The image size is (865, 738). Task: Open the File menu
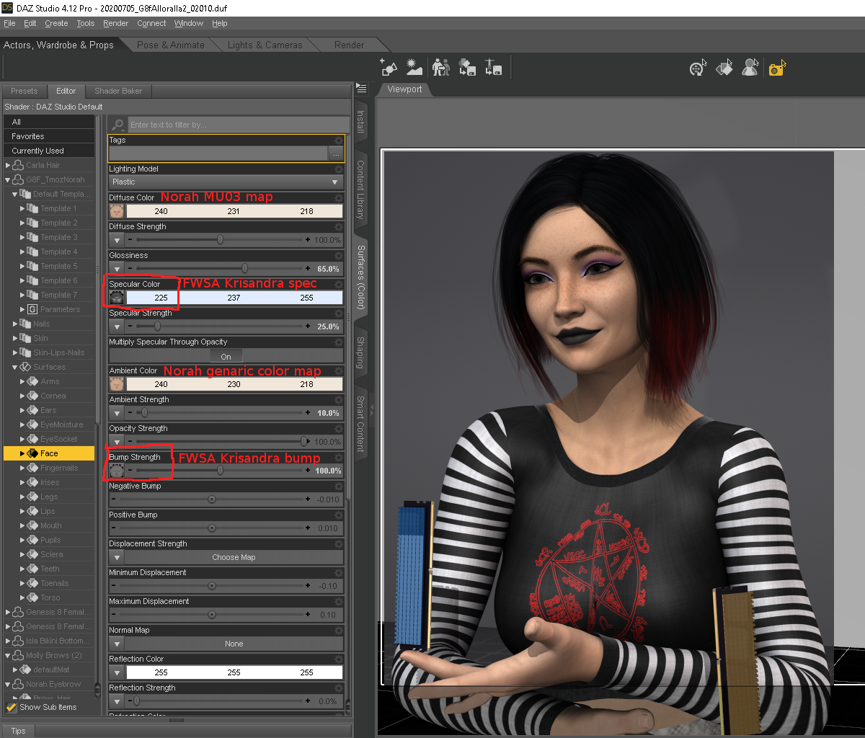(x=9, y=23)
